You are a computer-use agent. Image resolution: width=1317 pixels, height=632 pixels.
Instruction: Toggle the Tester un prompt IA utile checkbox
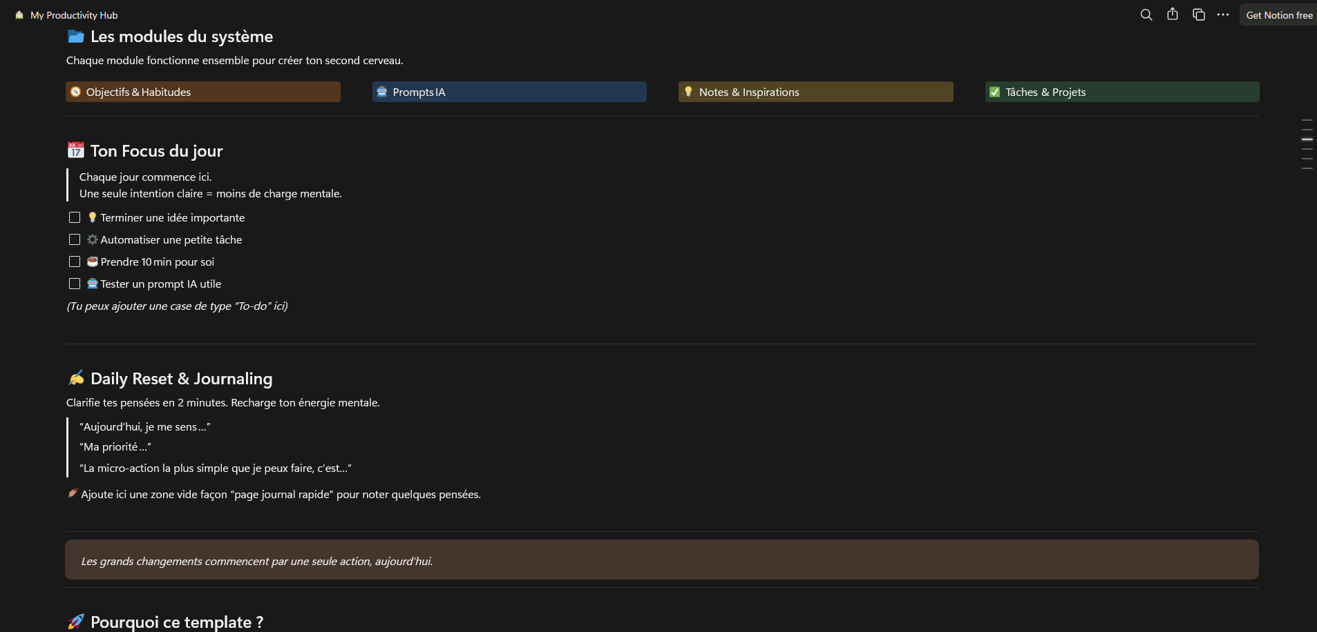(75, 284)
